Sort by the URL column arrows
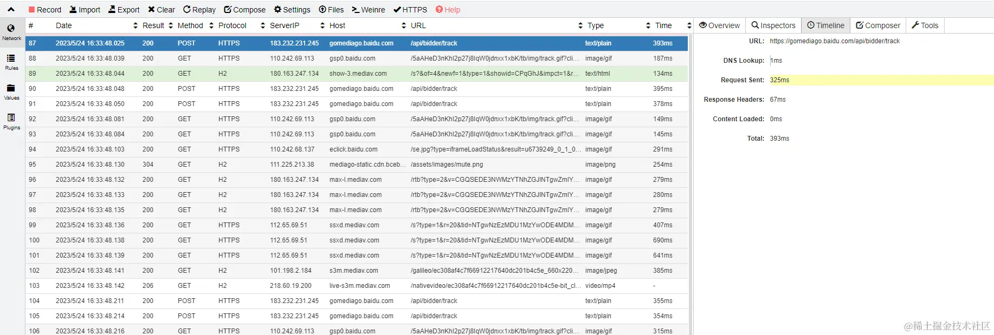The width and height of the screenshot is (994, 335). pos(580,25)
